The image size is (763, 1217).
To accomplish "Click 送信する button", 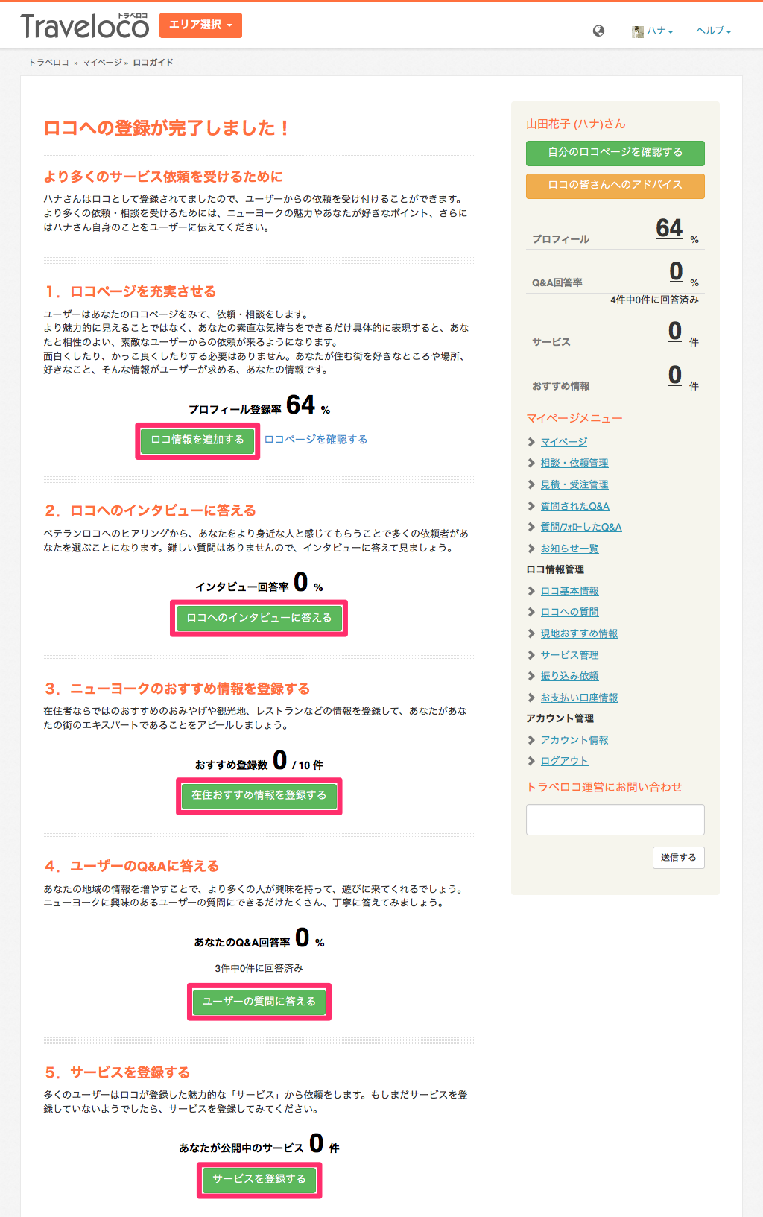I will point(679,858).
